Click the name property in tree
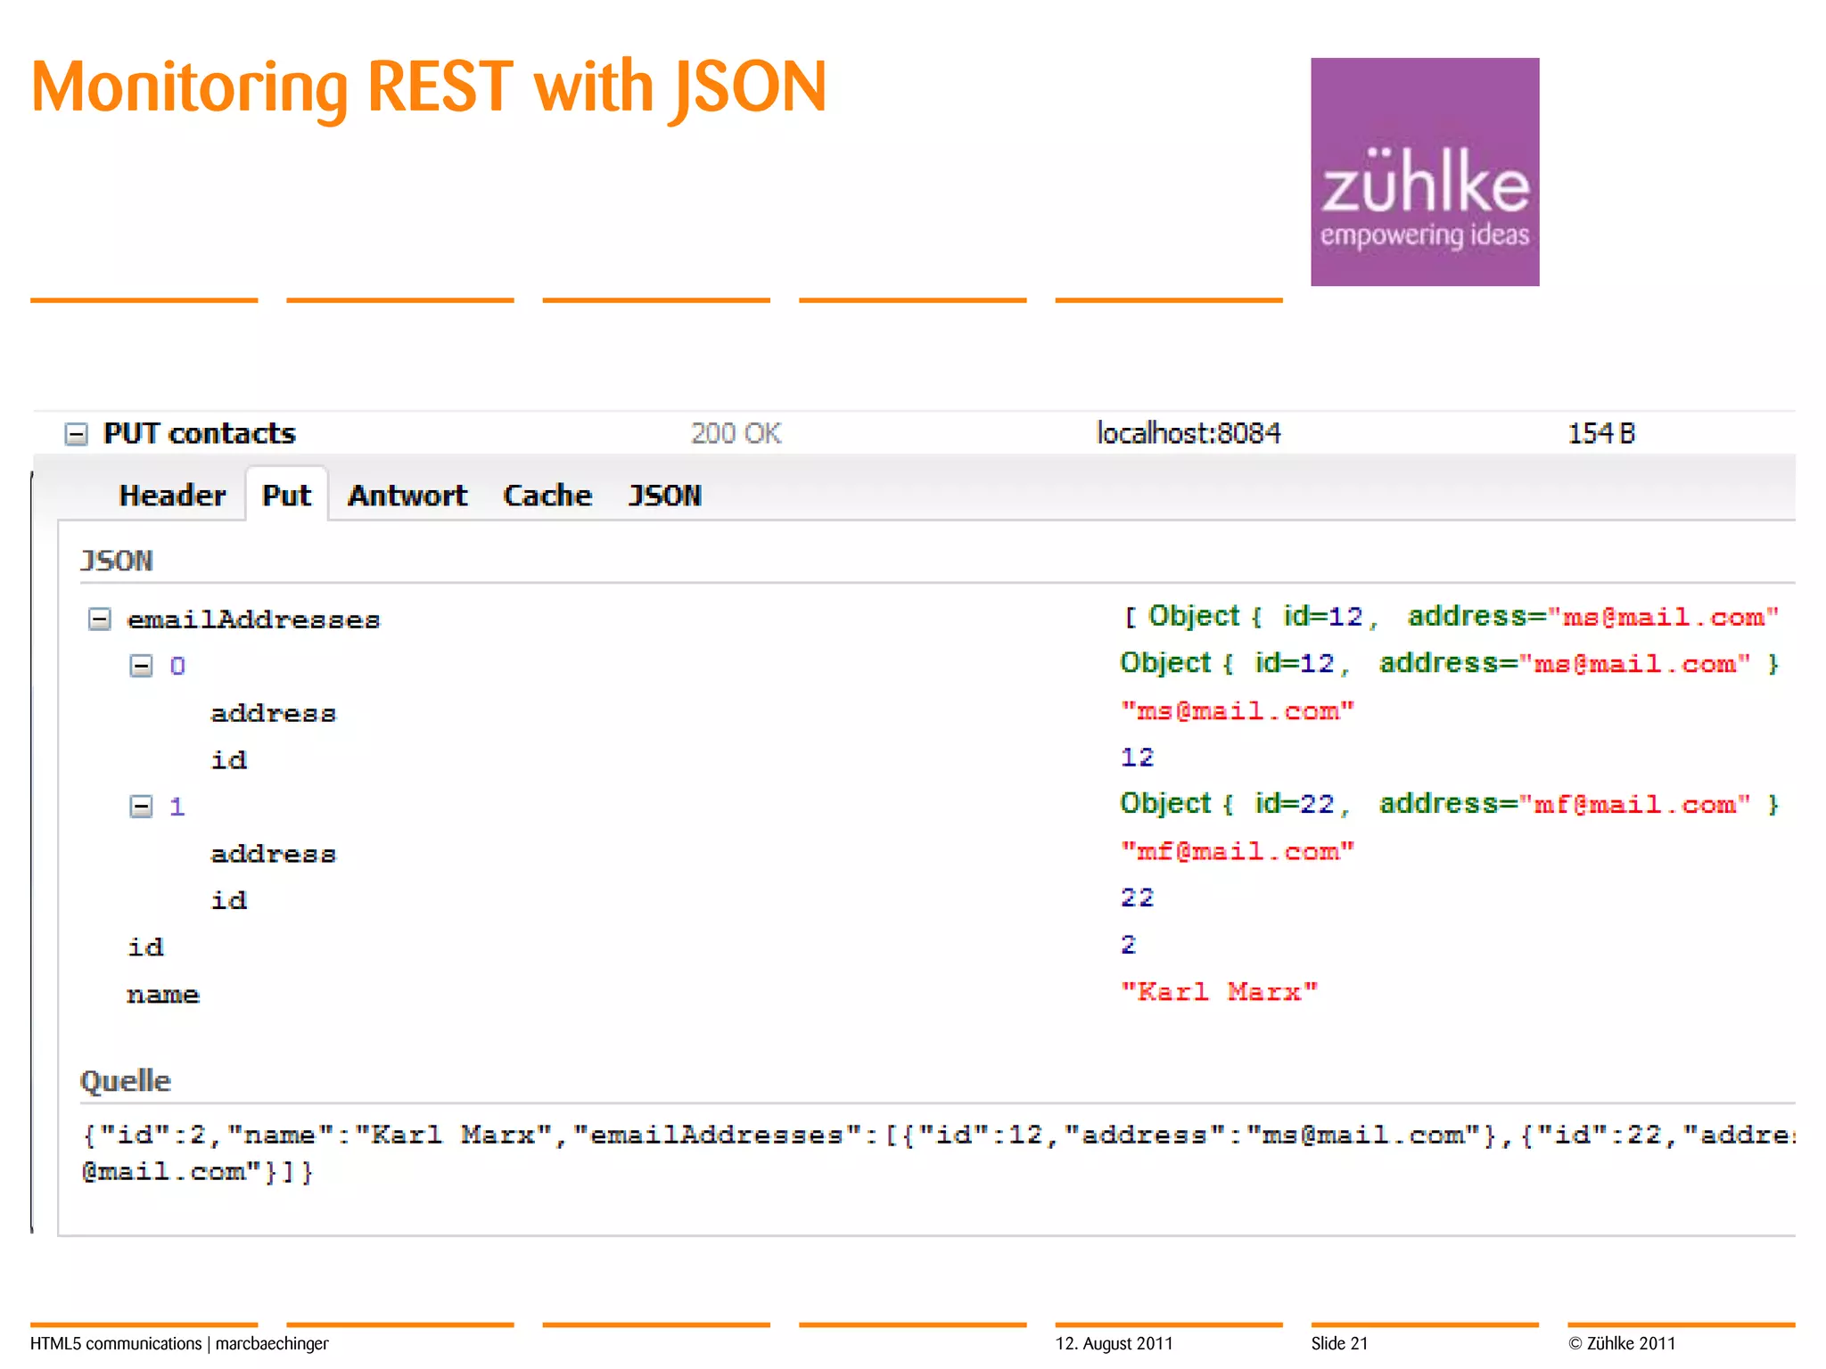This screenshot has width=1826, height=1369. (163, 995)
